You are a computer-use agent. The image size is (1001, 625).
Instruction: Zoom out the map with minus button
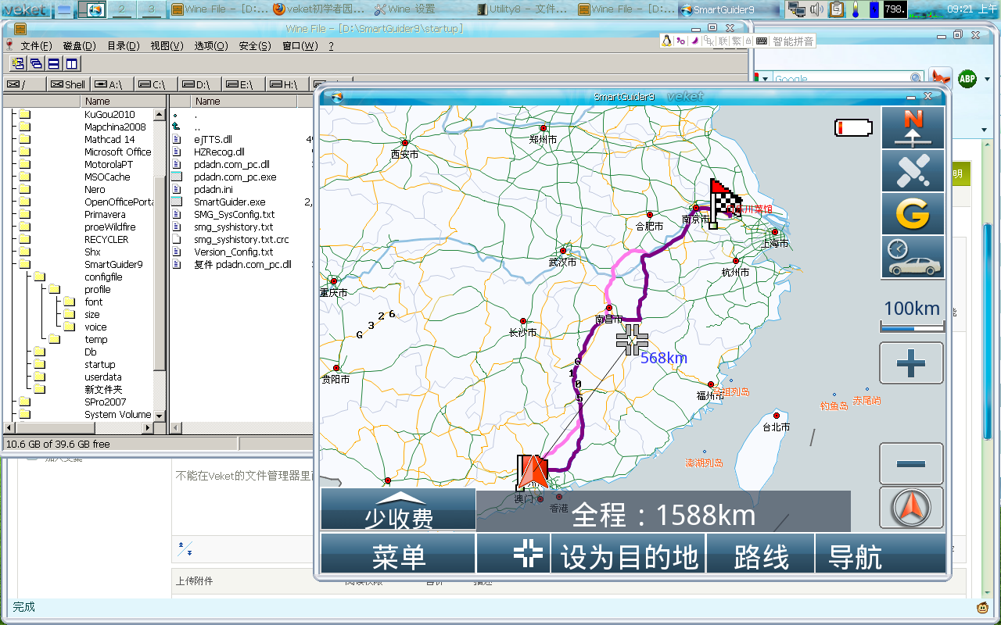[x=911, y=463]
